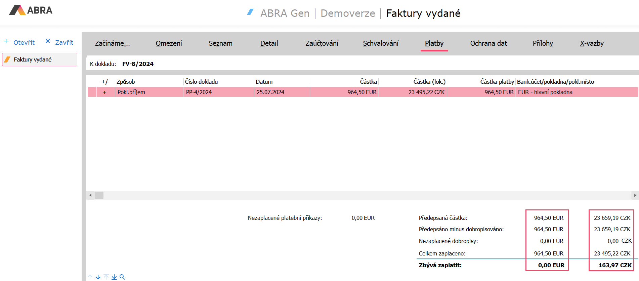The image size is (639, 281).
Task: Click the jump to first record icon
Action: tap(106, 277)
